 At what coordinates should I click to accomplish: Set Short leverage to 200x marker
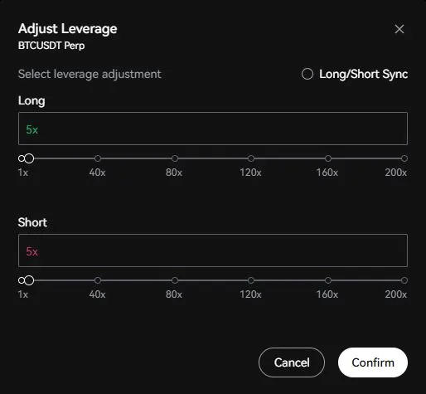pos(404,280)
